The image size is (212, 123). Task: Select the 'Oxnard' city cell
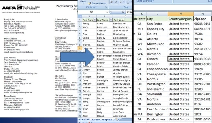pos(157,59)
